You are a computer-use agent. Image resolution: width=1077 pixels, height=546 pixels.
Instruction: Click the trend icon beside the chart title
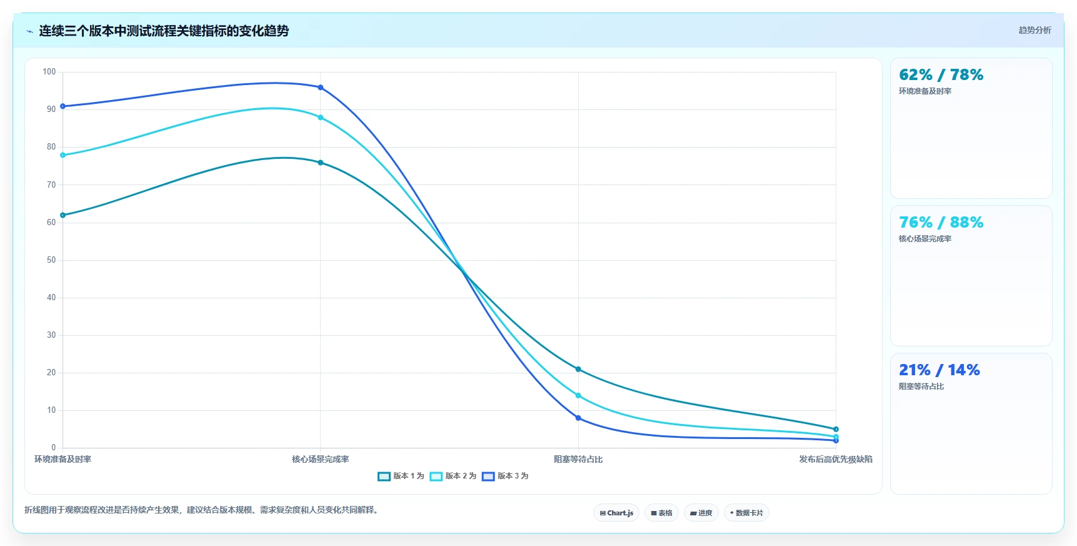[29, 31]
